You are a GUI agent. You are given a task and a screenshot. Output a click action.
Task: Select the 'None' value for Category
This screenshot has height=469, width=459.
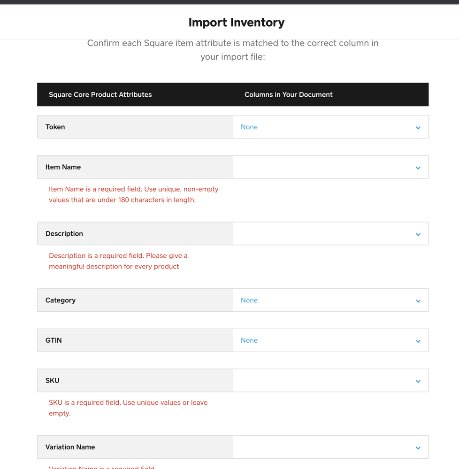pyautogui.click(x=249, y=300)
